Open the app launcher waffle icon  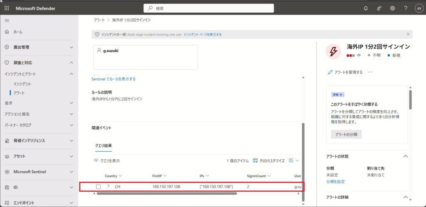7,8
